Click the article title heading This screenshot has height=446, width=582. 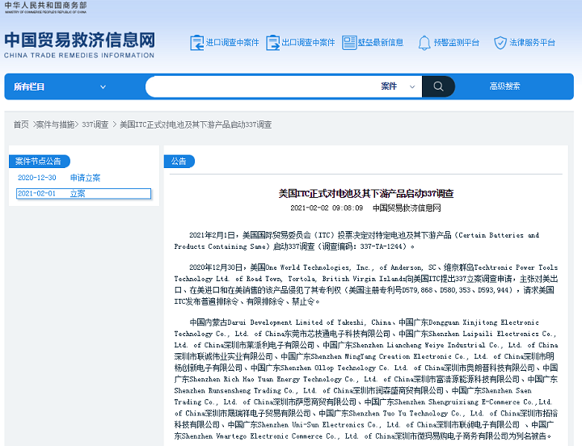tap(366, 193)
